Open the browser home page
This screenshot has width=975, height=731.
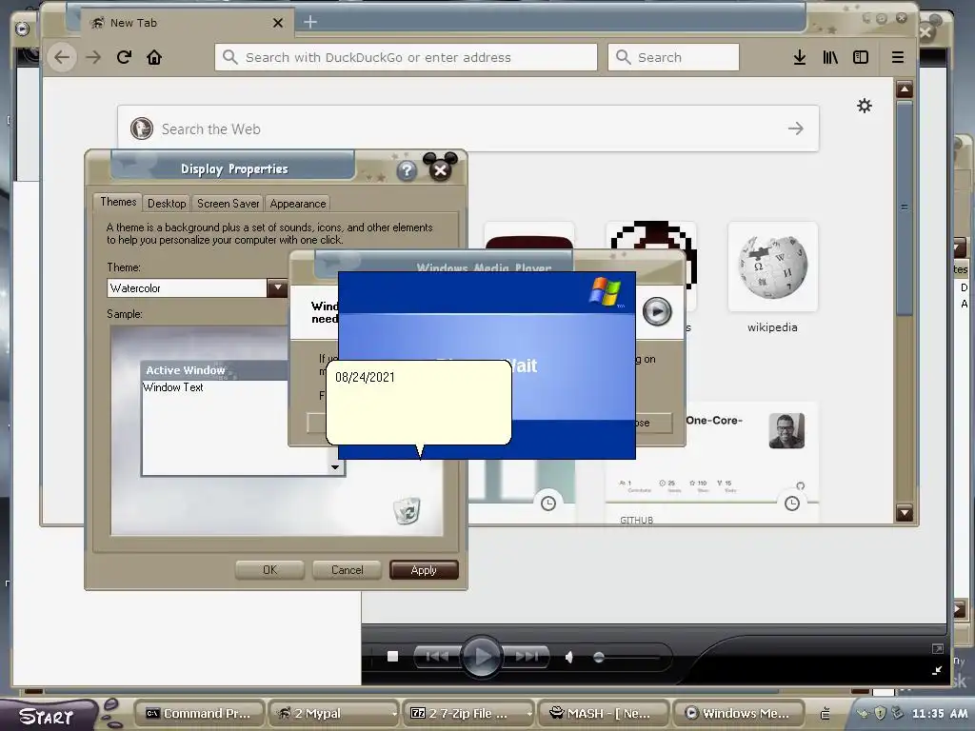[154, 57]
